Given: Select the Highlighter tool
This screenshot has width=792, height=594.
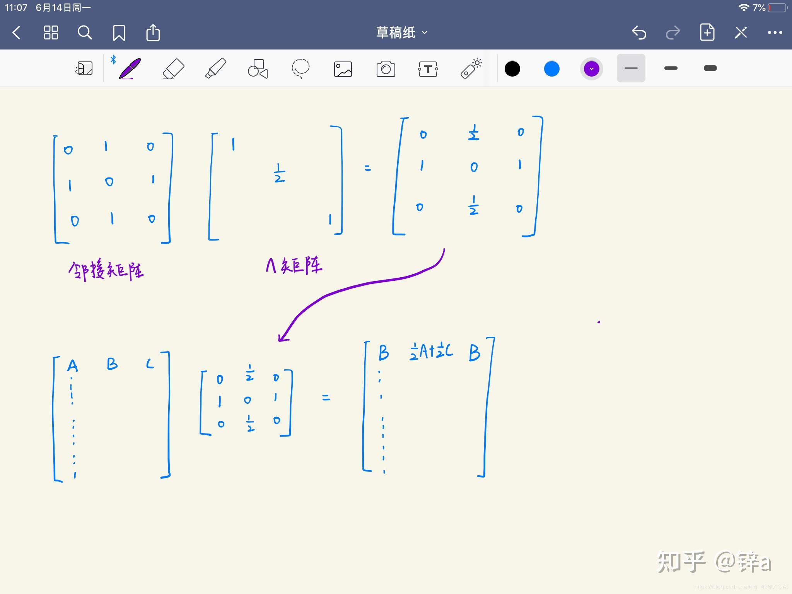Looking at the screenshot, I should click(x=215, y=68).
